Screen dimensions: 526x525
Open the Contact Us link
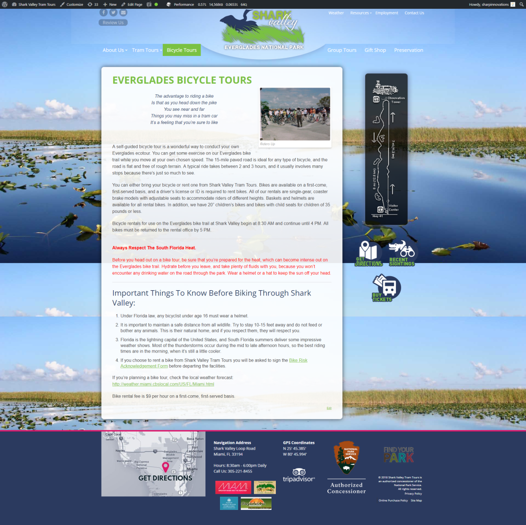(x=414, y=13)
